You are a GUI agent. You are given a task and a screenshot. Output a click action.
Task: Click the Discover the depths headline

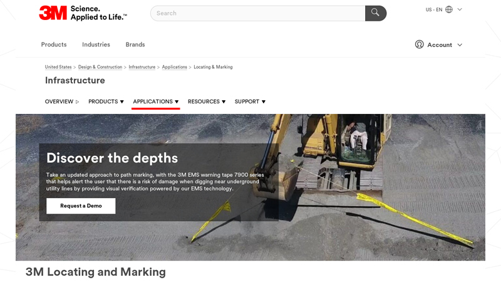tap(112, 158)
